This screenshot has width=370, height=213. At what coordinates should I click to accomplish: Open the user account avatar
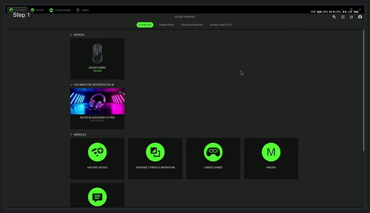pyautogui.click(x=360, y=17)
